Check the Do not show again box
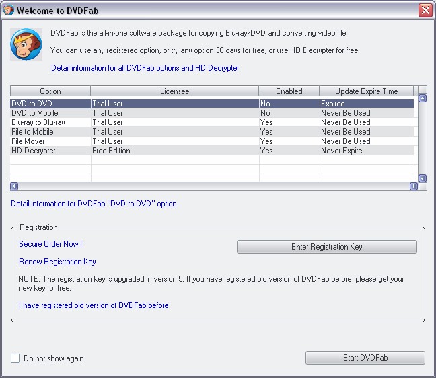Viewport: 436px width, 378px height. [15, 358]
